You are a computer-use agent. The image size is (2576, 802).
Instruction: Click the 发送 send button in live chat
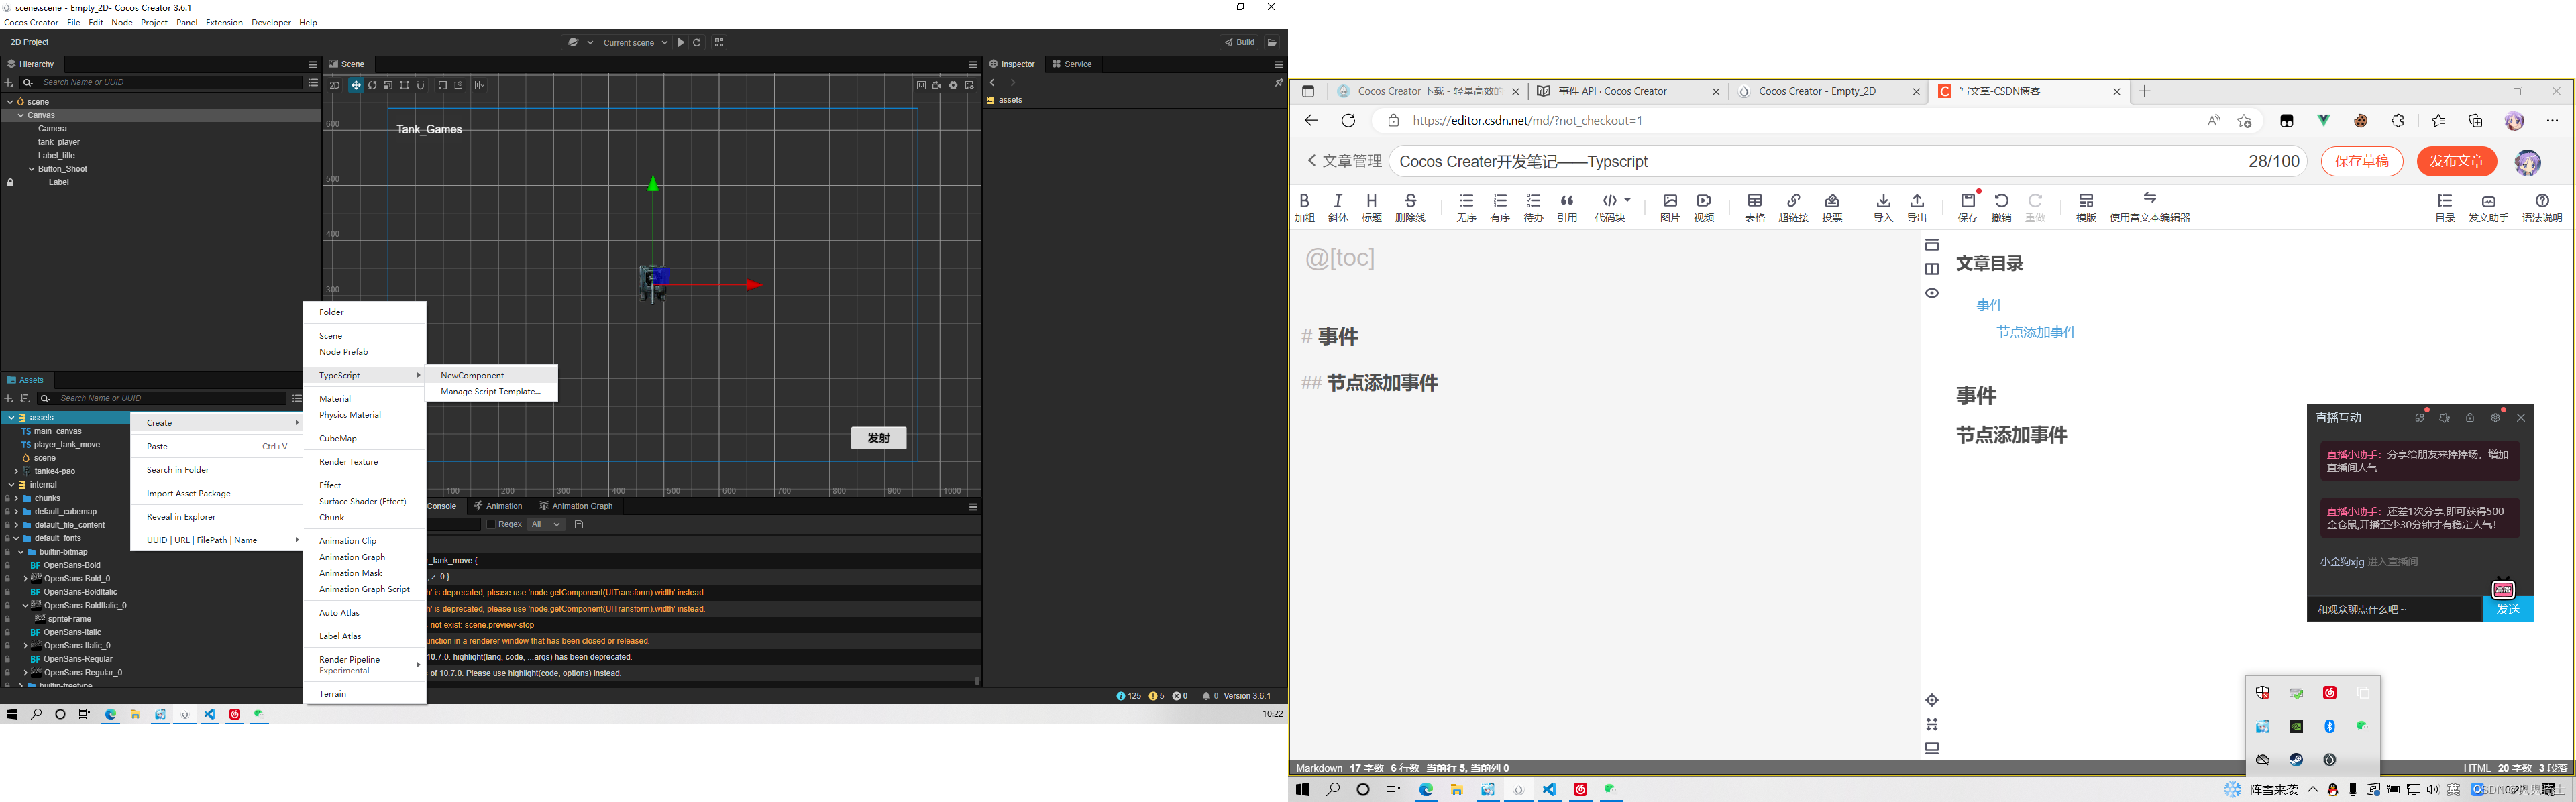click(2507, 609)
